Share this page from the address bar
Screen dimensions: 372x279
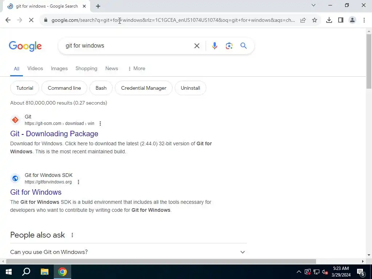click(x=303, y=20)
